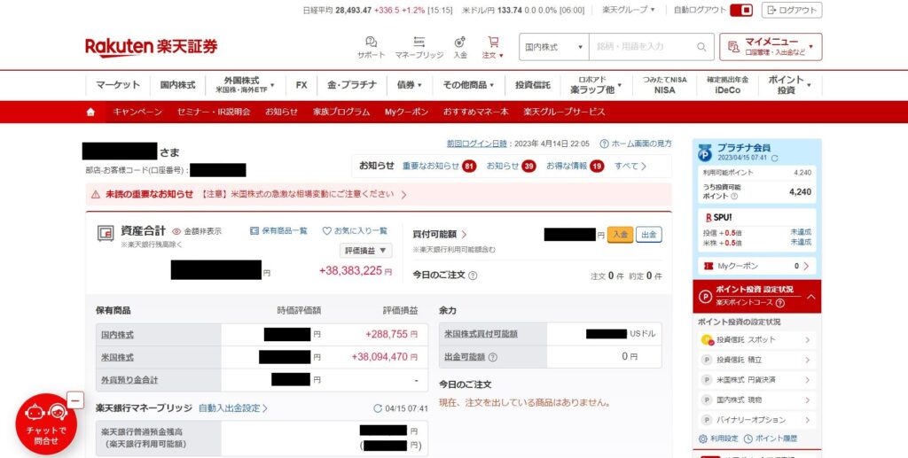Open ポイント履歴 clock icon link
908x458 pixels.
click(771, 439)
